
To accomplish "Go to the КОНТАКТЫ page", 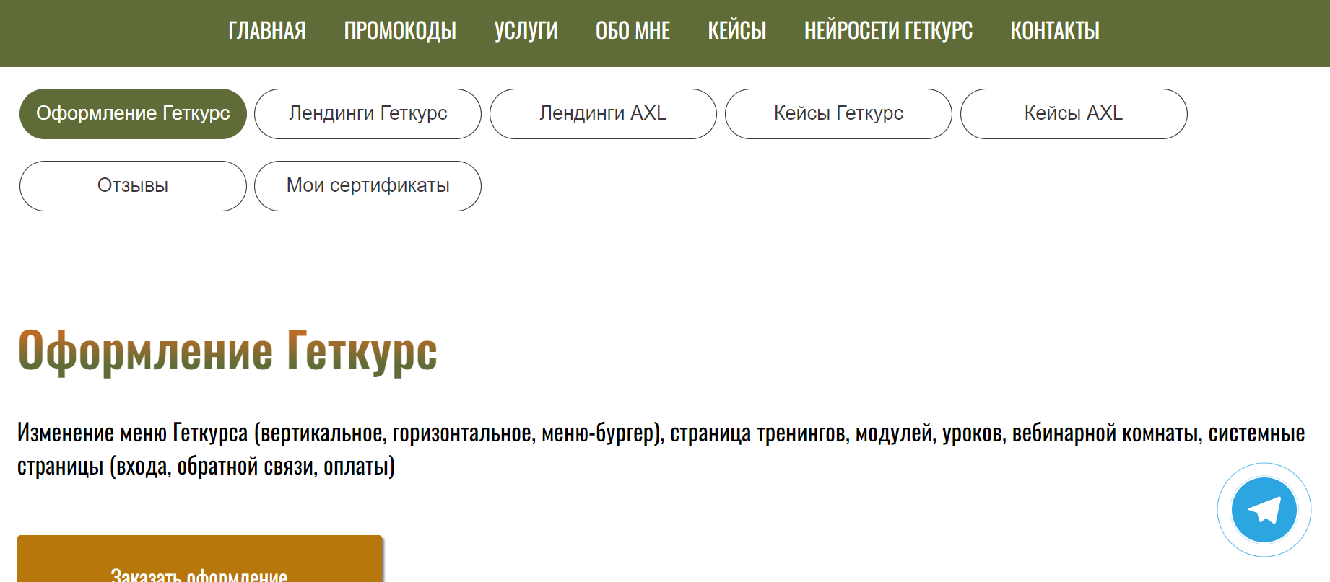I will pos(1055,31).
